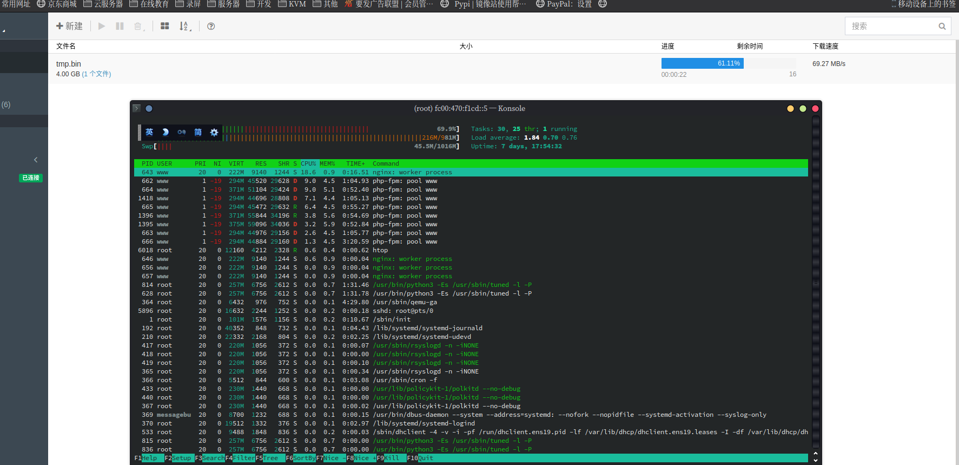Select htop row PID 6018 htop

[471, 250]
